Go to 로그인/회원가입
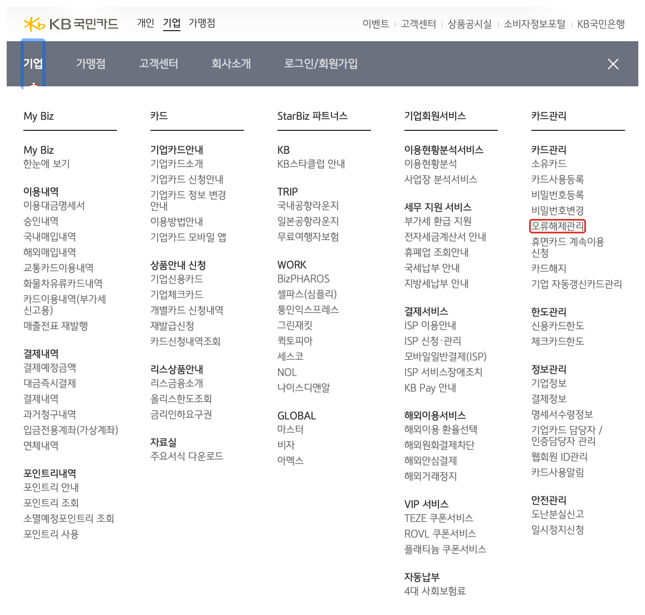 pyautogui.click(x=320, y=64)
